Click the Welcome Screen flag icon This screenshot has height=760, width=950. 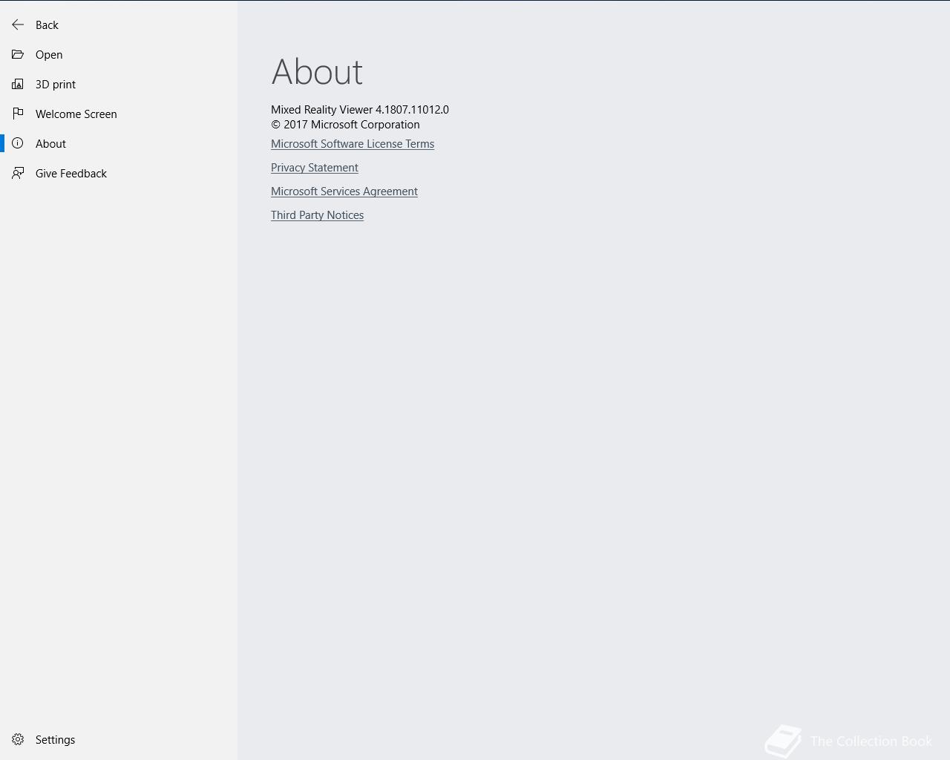[18, 114]
